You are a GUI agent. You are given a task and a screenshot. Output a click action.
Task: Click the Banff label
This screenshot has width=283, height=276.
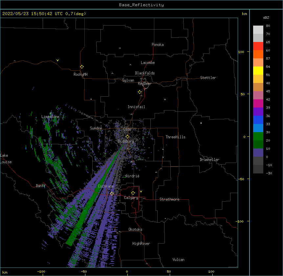point(41,186)
